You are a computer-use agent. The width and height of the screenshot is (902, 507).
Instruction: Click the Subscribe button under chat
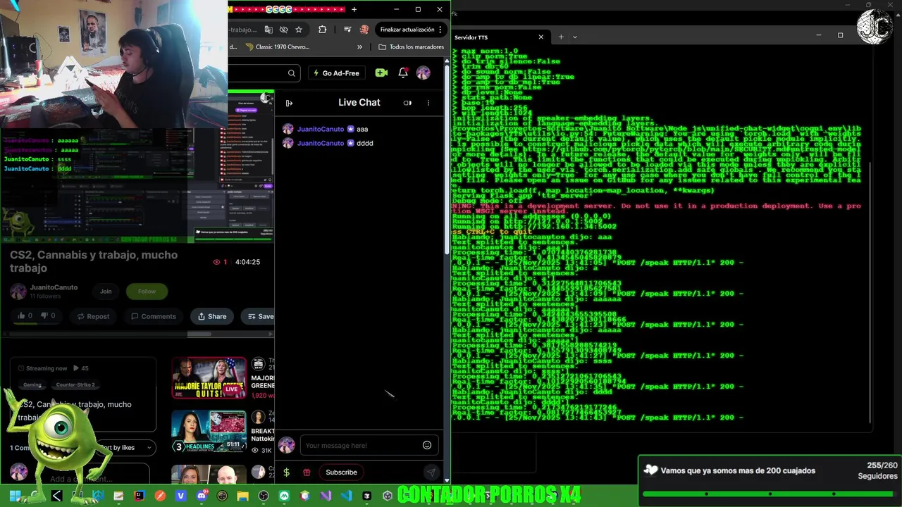341,472
